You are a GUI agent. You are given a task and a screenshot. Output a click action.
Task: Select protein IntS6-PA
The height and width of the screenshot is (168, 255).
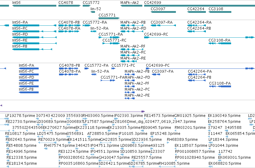click(29, 68)
